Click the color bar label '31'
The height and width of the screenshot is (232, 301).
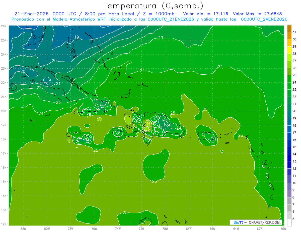click(294, 32)
